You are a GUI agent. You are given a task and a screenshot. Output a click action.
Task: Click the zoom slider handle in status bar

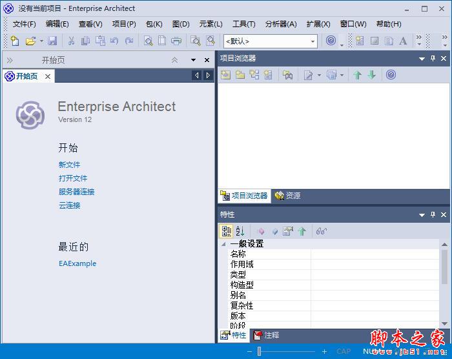(259, 351)
